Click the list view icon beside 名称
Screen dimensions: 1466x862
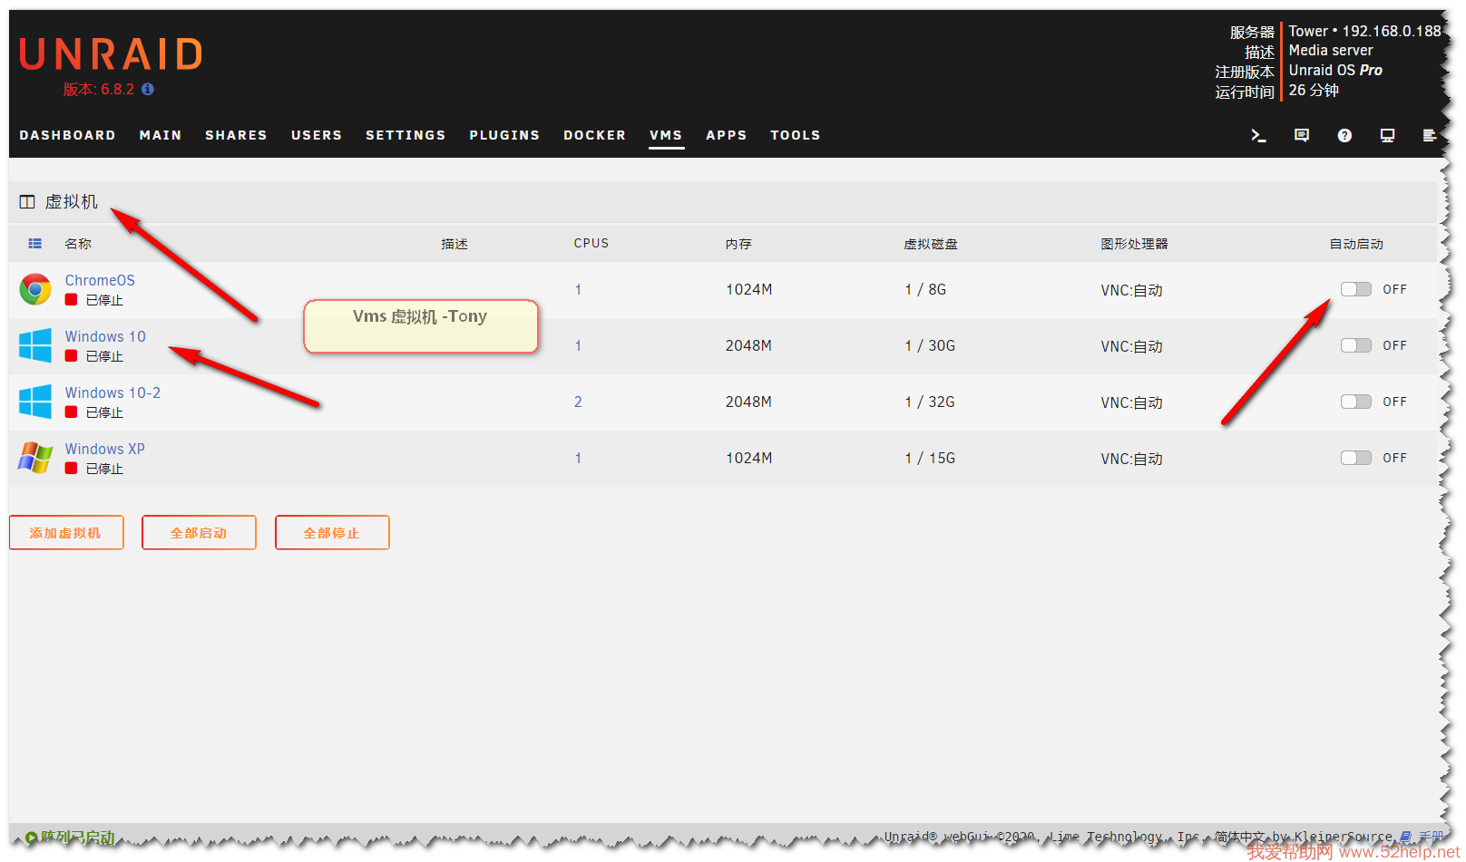[35, 244]
